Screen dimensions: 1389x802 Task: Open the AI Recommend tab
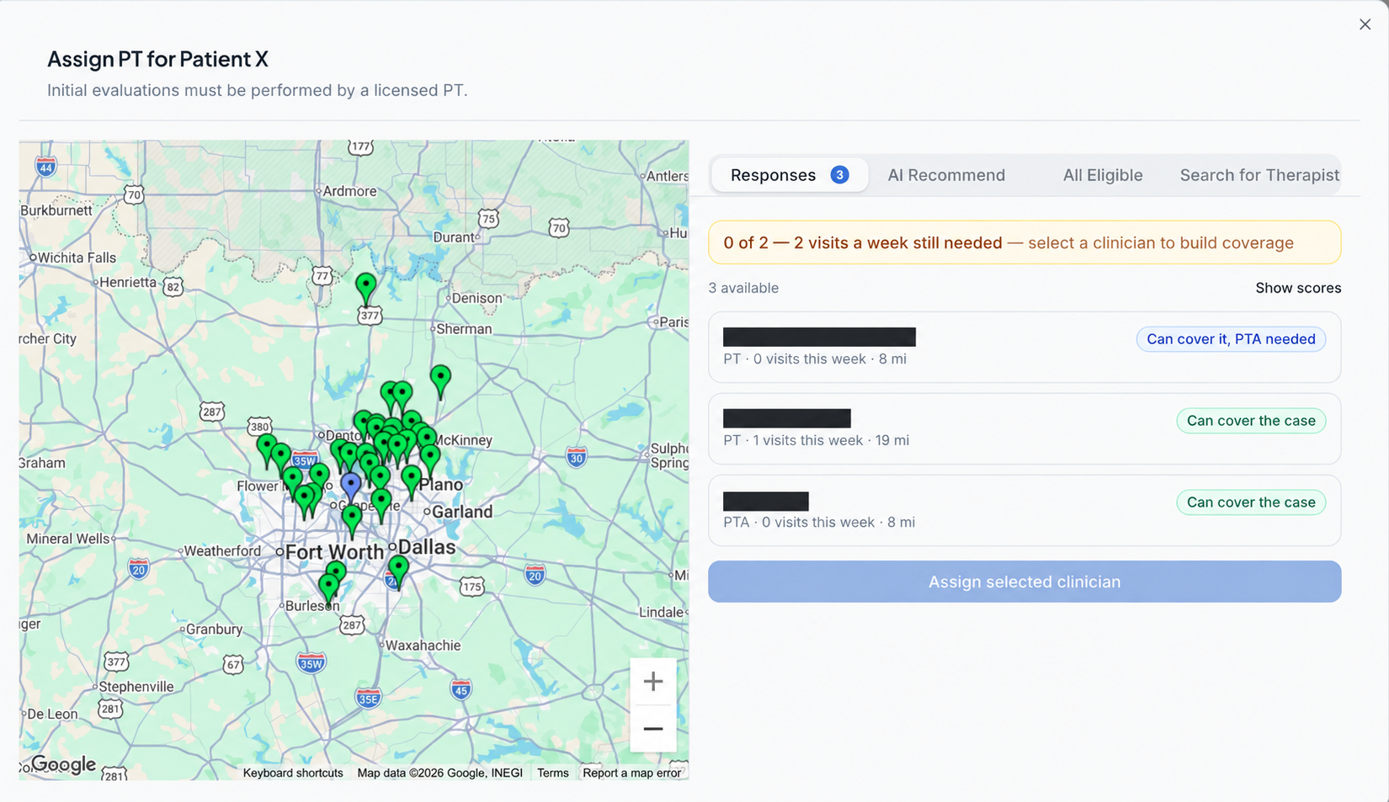(x=946, y=175)
